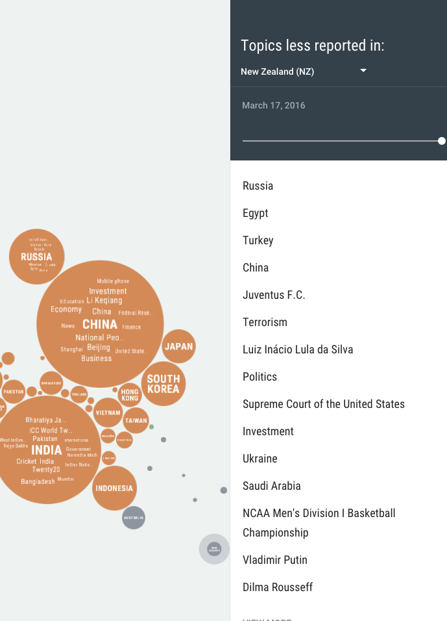This screenshot has width=447, height=621.
Task: Click the INDIA bubble title
Action: tap(46, 450)
